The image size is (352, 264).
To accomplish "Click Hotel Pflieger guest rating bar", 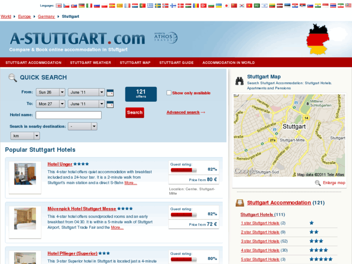I will coord(184,259).
